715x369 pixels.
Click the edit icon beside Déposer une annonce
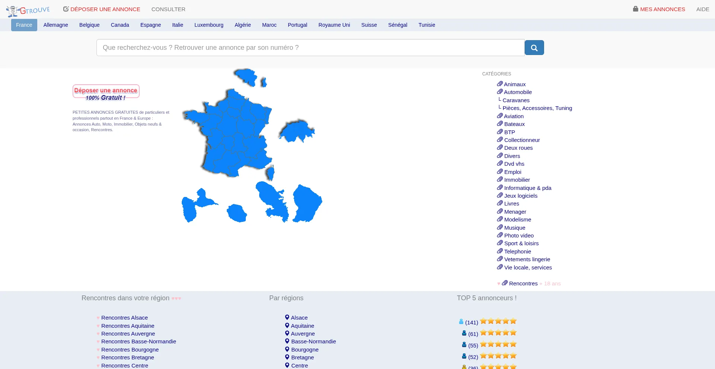coord(66,9)
